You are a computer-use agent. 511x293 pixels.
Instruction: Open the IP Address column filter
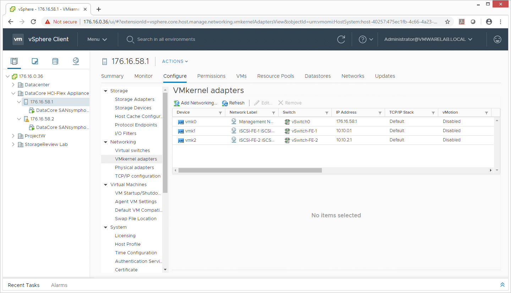(380, 113)
